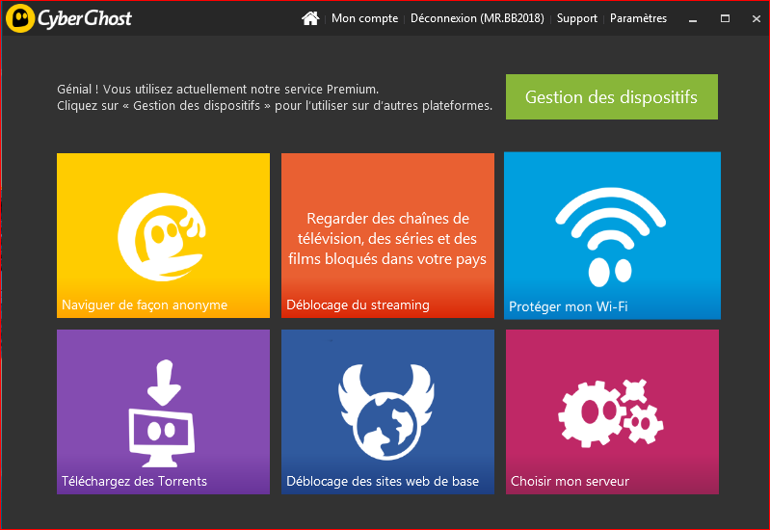Click the torrent download monitor icon
The width and height of the screenshot is (770, 530).
[x=162, y=412]
